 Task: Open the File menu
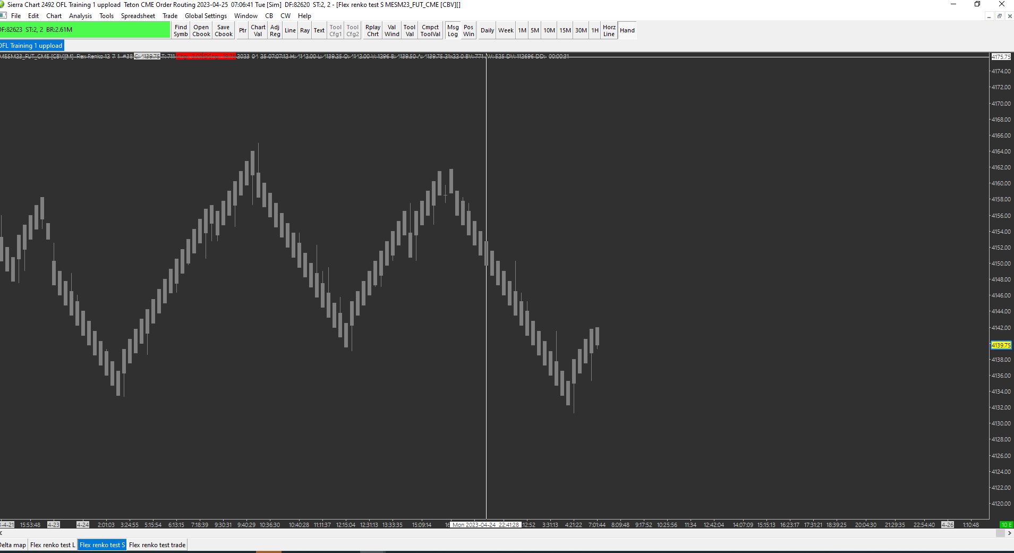coord(16,16)
